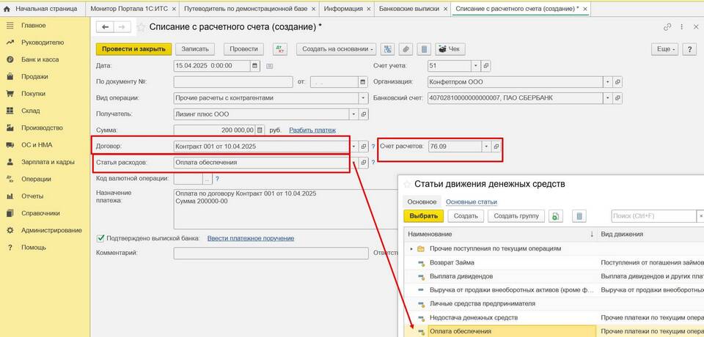Screen dimensions: 704x337
Task: Expand the Прочие поступления по текущим операциям folder
Action: [x=411, y=249]
